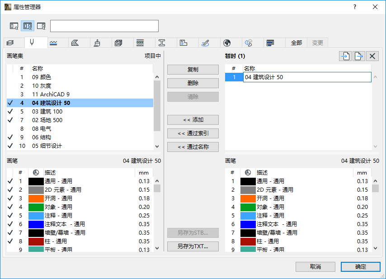
Task: Click the search input field
Action: pos(104,26)
